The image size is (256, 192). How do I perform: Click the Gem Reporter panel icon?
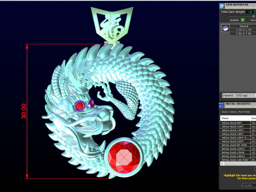click(222, 6)
